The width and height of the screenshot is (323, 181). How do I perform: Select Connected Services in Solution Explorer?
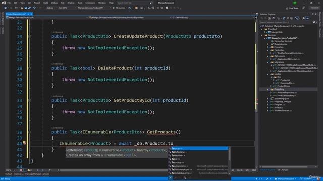click(x=283, y=41)
